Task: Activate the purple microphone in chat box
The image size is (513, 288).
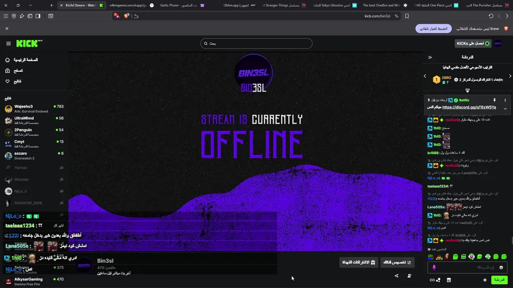Action: point(434,267)
